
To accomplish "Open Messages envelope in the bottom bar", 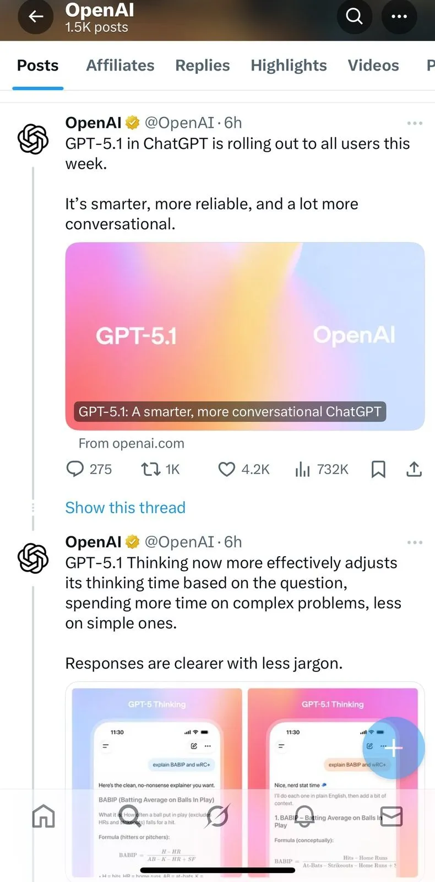I will 392,816.
